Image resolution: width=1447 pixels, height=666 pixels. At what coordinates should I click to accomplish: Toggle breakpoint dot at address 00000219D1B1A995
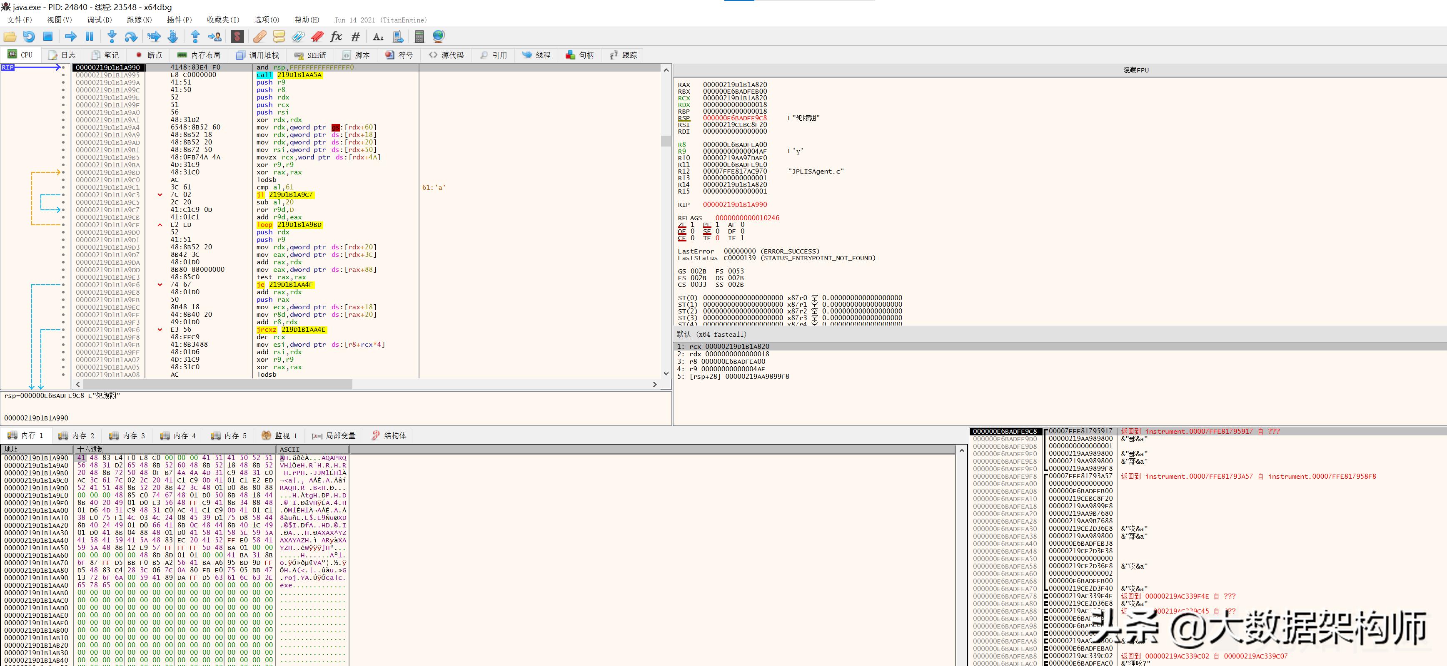(63, 75)
